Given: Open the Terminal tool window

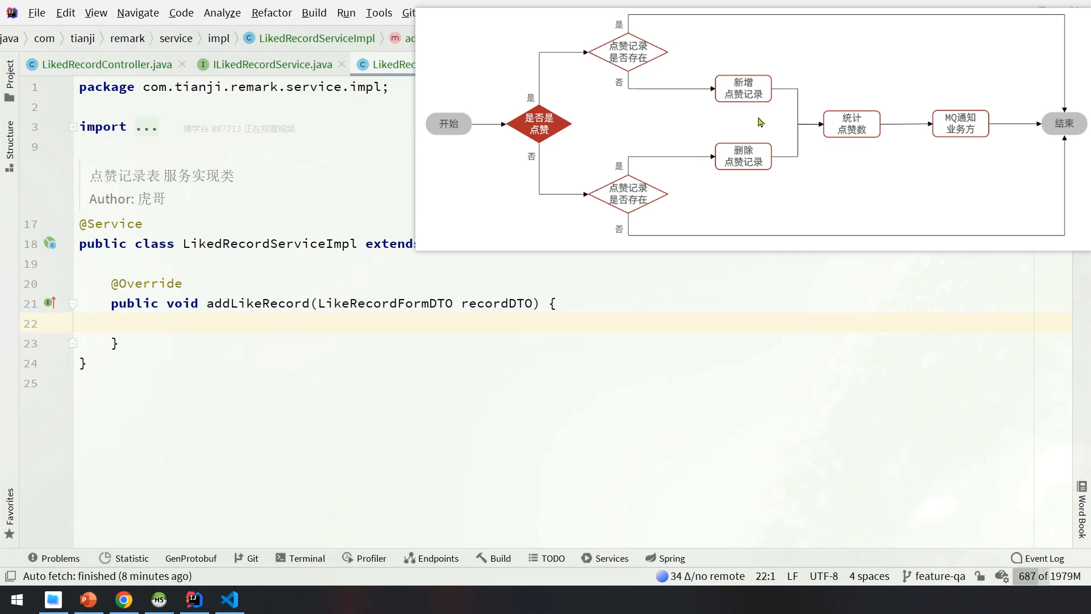Looking at the screenshot, I should [x=300, y=558].
